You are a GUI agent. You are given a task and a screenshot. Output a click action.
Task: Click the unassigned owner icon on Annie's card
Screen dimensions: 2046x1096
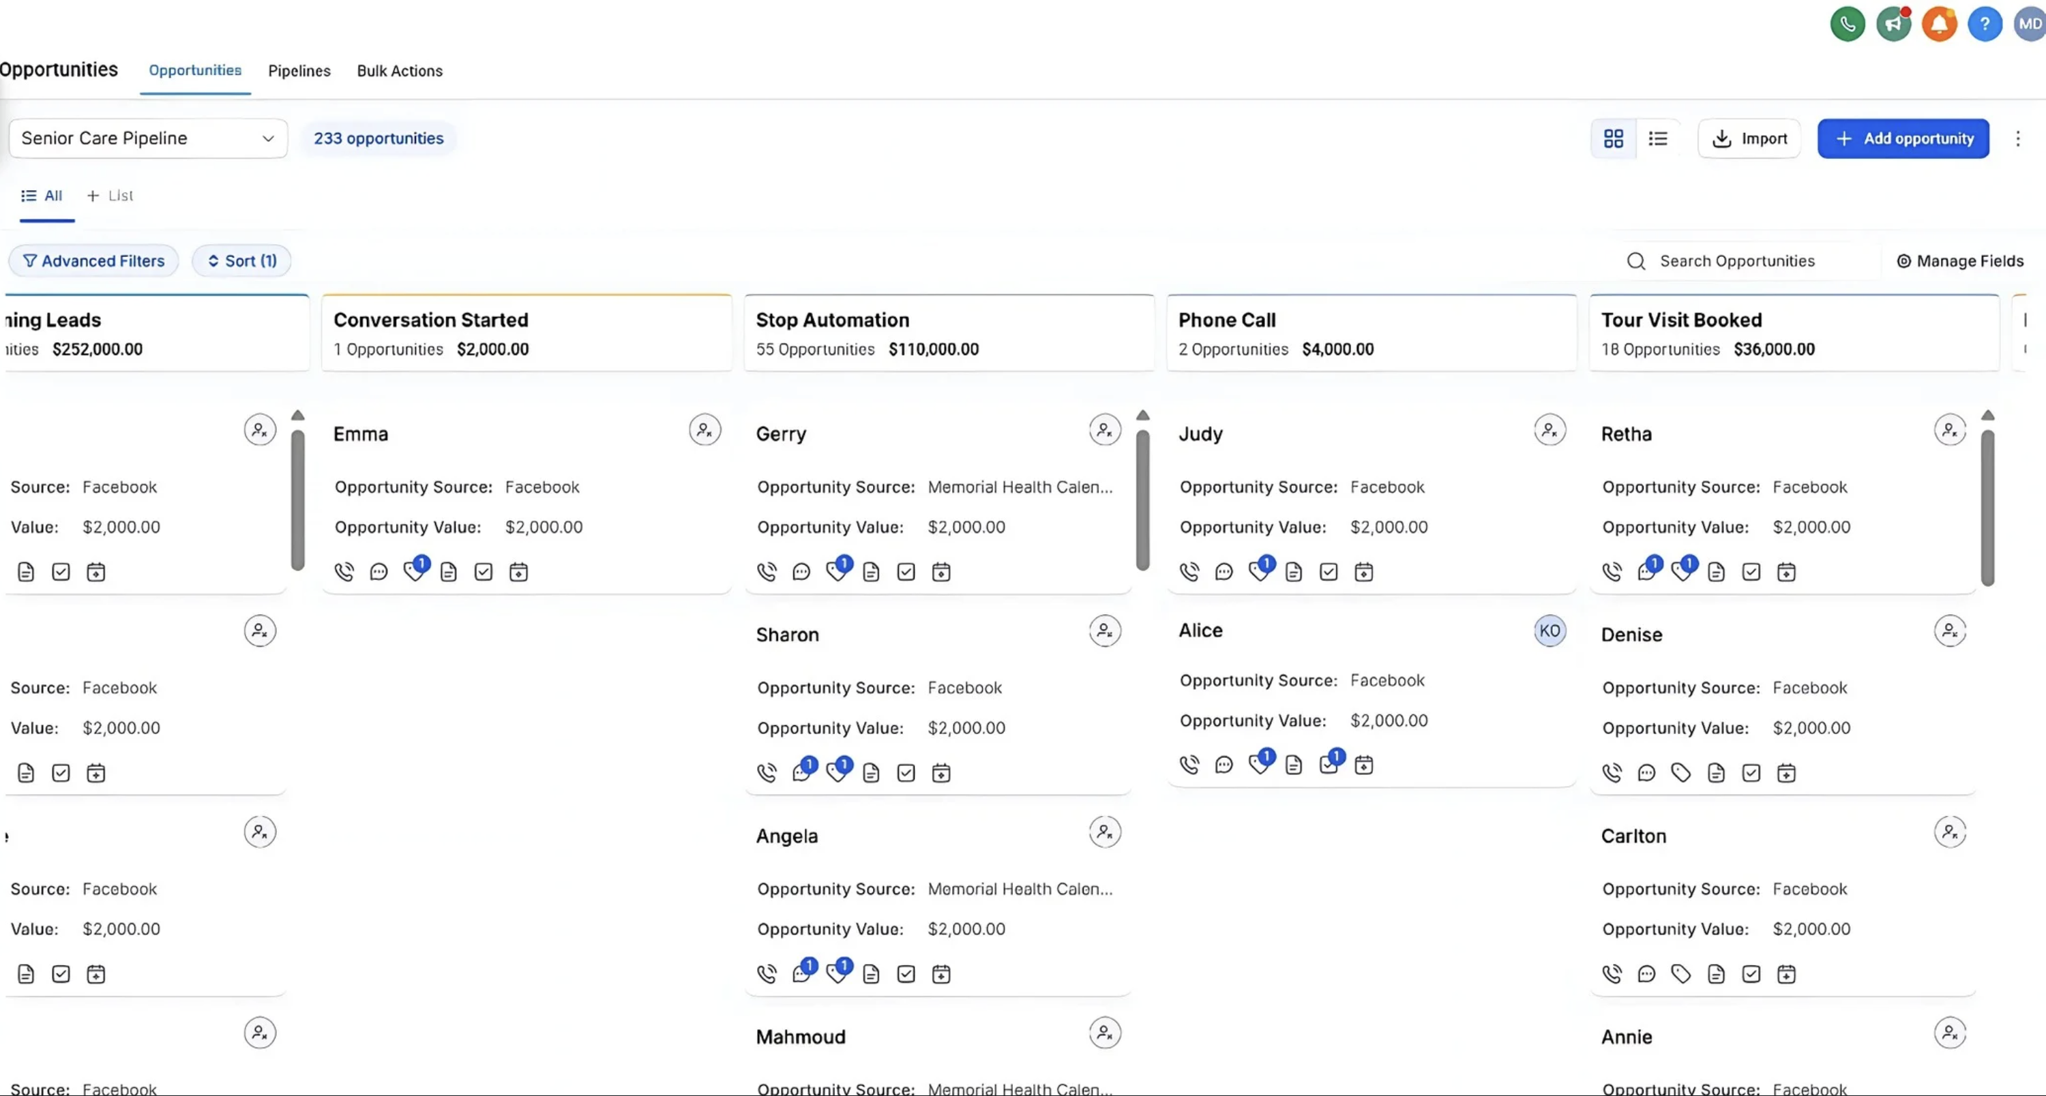[x=1950, y=1033]
